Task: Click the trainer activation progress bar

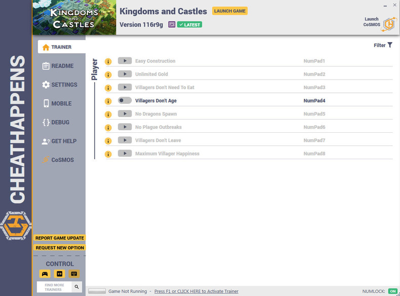Action: 97,291
